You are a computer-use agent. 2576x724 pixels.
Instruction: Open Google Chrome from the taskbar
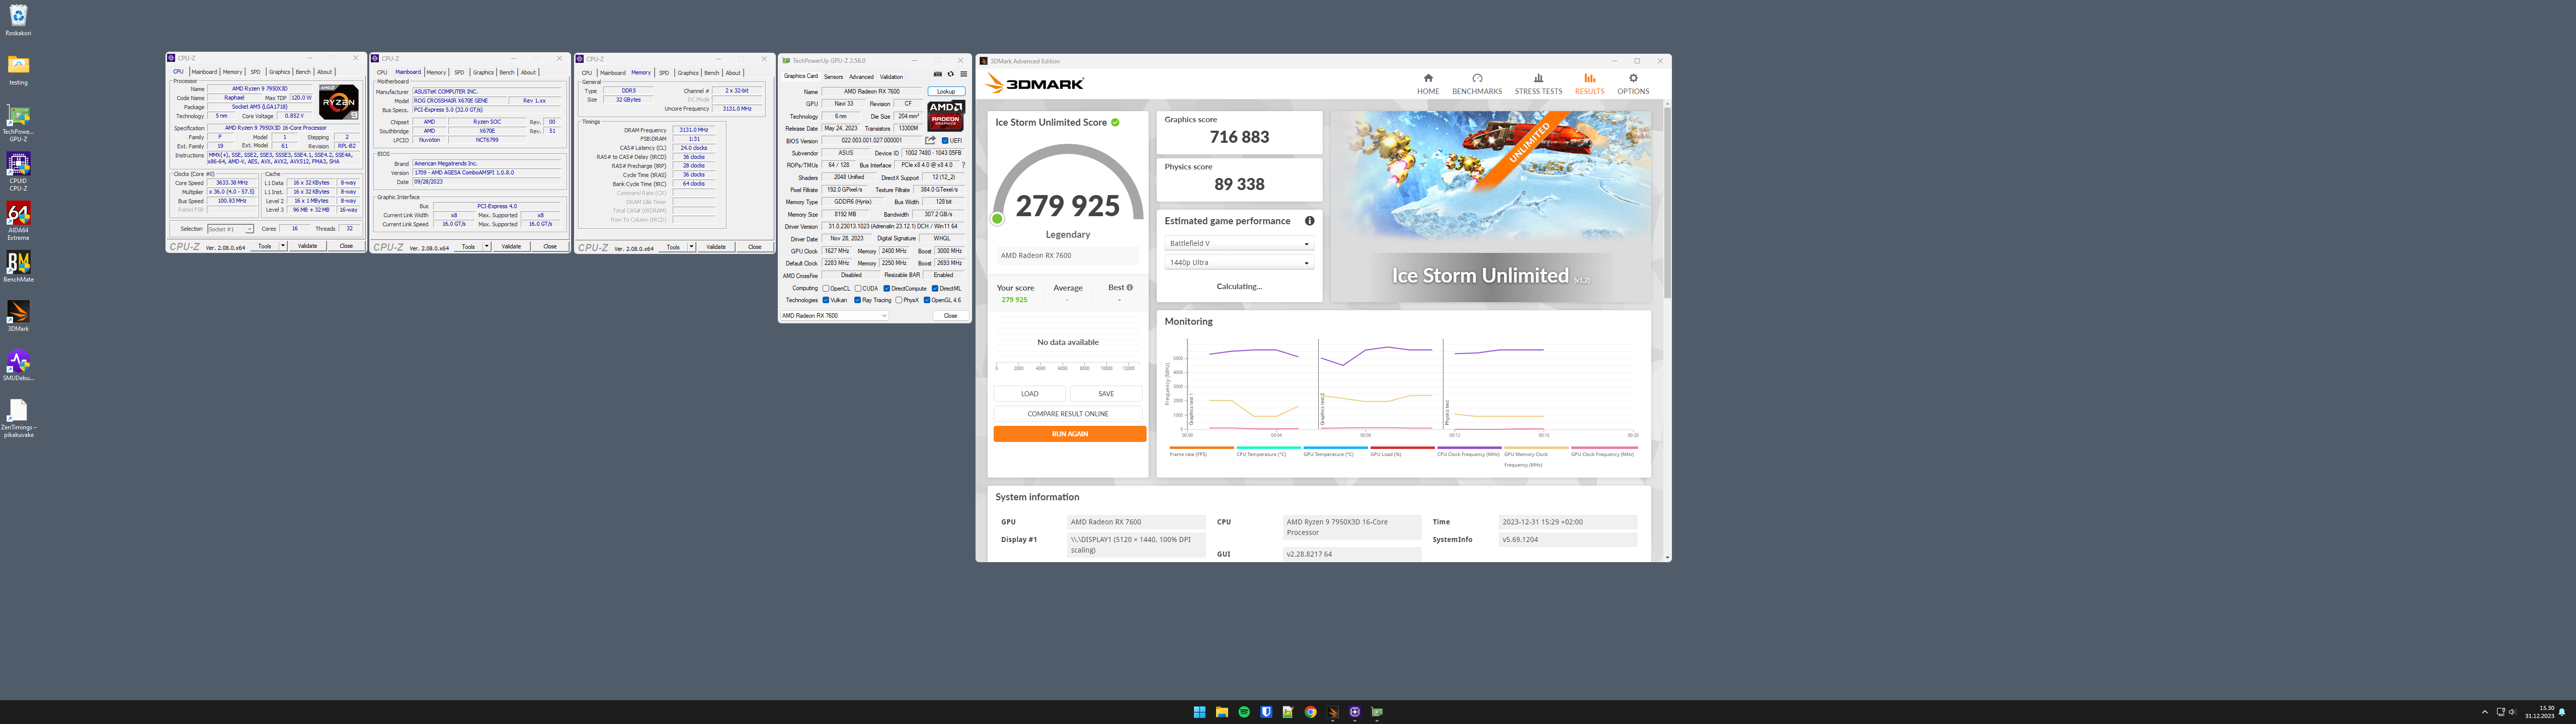click(1310, 712)
